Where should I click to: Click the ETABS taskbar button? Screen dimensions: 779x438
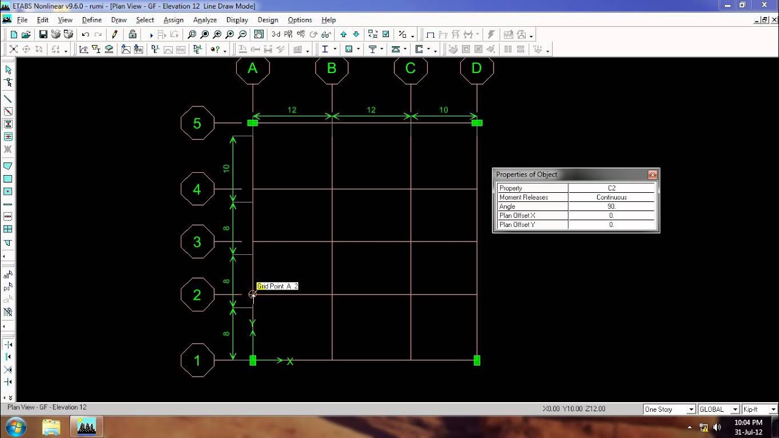click(87, 427)
